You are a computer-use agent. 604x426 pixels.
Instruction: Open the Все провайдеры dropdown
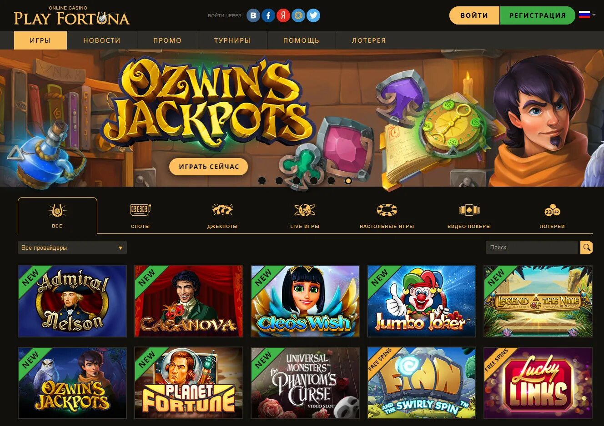pos(72,248)
